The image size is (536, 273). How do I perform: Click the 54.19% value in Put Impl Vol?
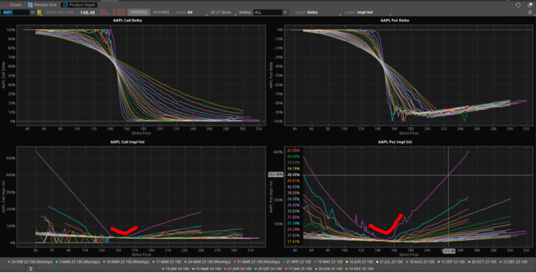click(x=293, y=168)
